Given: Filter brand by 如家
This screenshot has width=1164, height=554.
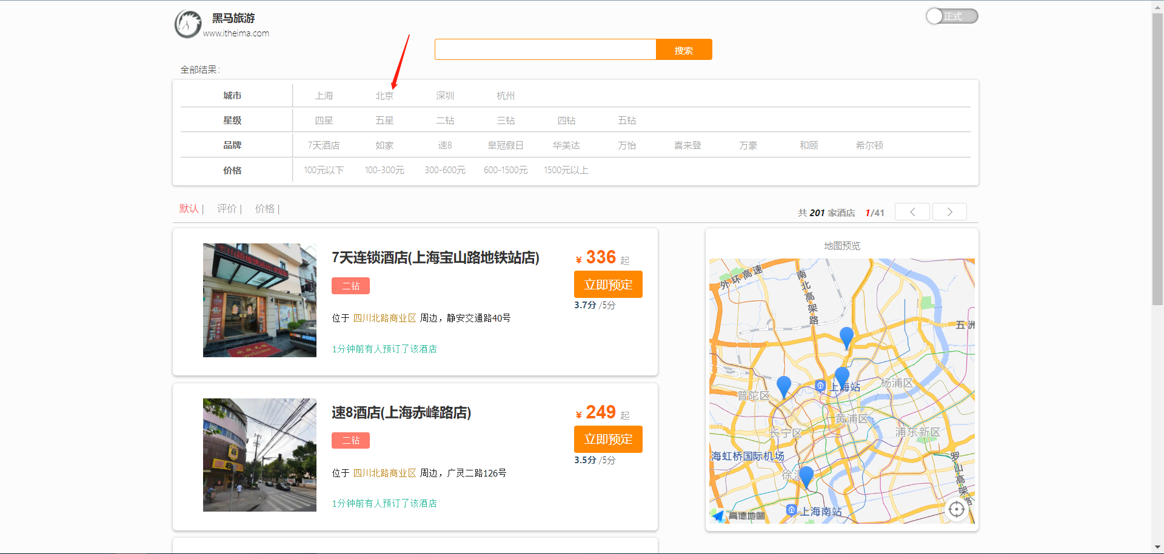Looking at the screenshot, I should pyautogui.click(x=384, y=145).
